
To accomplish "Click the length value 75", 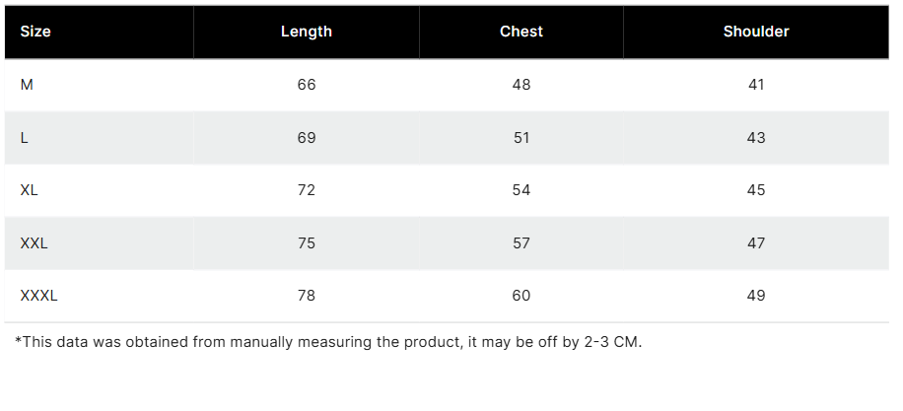I will click(307, 243).
